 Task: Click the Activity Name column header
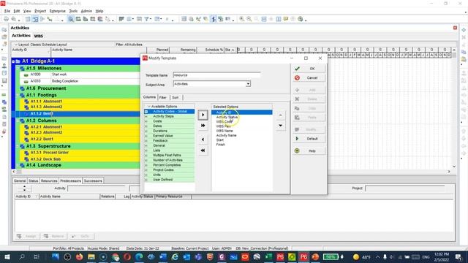[99, 50]
